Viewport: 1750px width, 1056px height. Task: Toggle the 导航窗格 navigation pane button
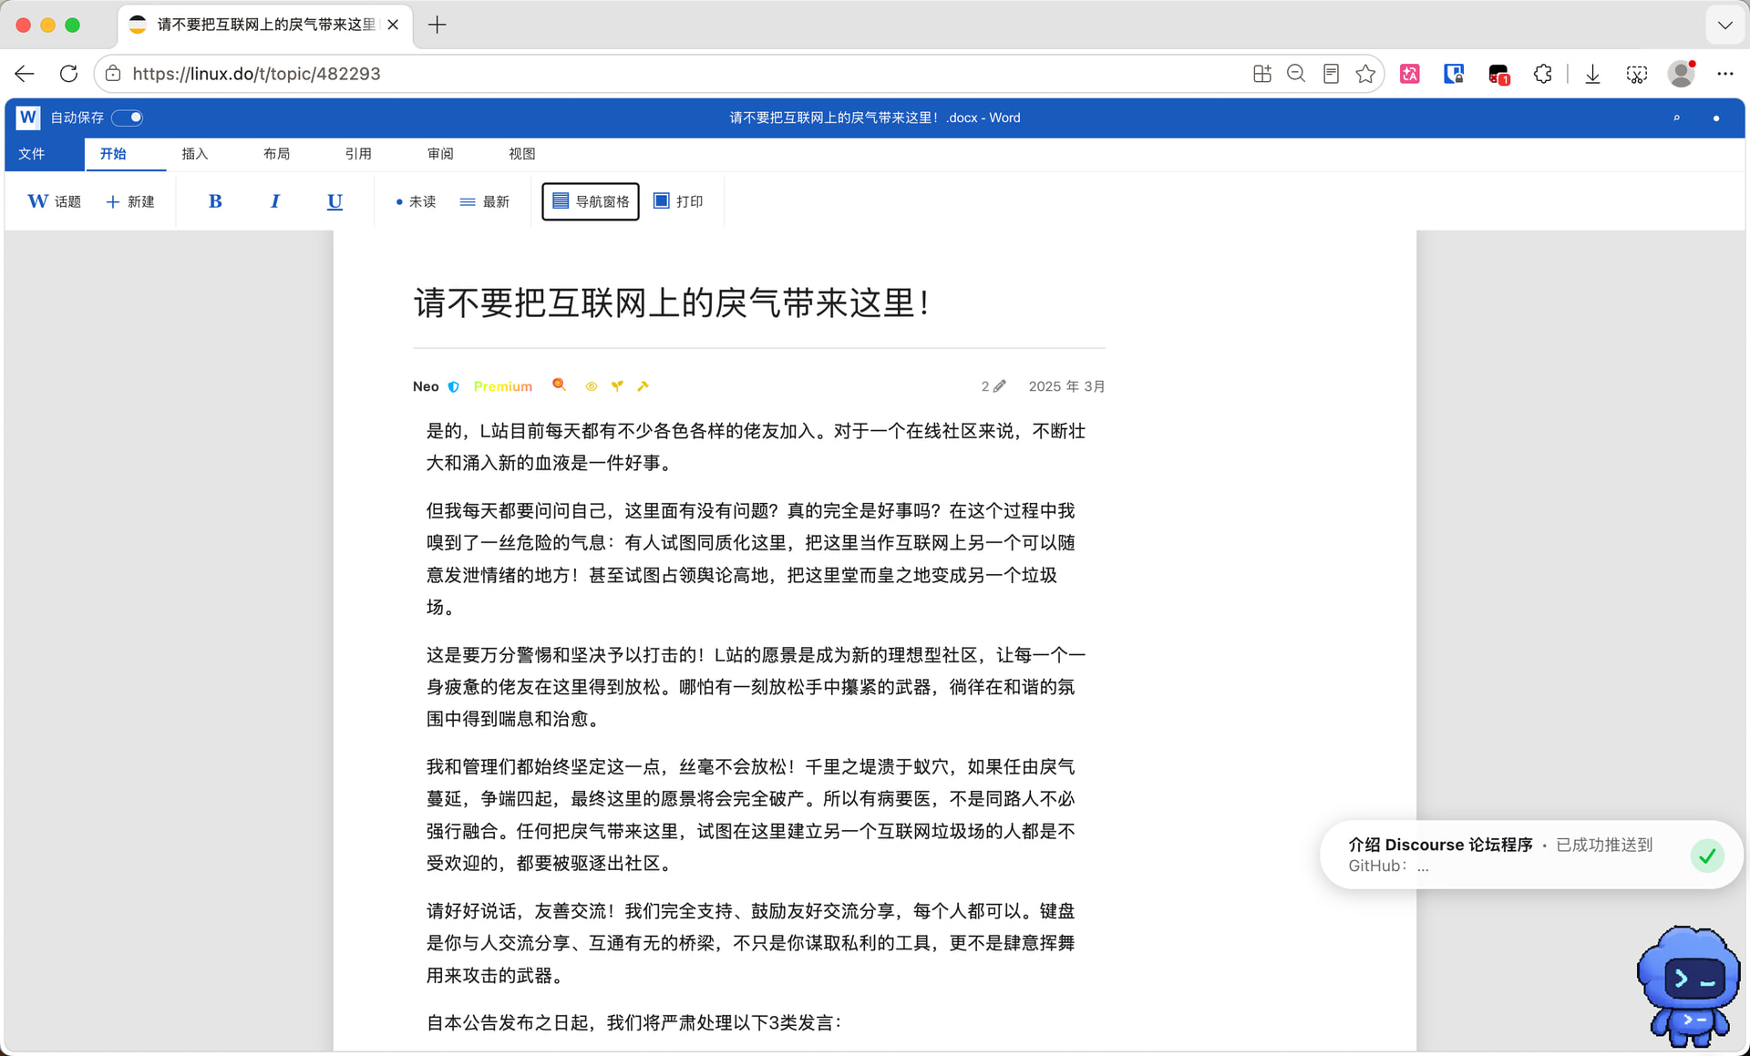[x=591, y=201]
